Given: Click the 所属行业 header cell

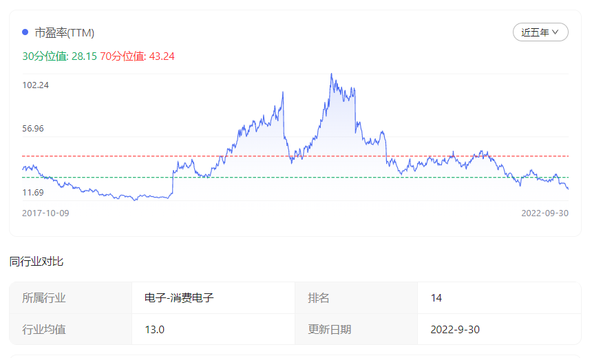Looking at the screenshot, I should click(44, 298).
